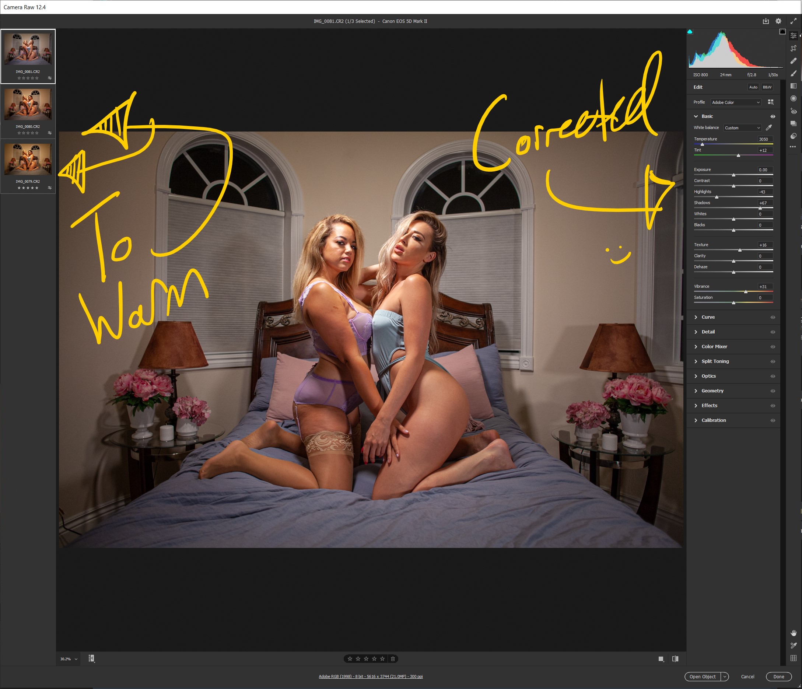
Task: Select the Radial Filter tool
Action: [793, 98]
